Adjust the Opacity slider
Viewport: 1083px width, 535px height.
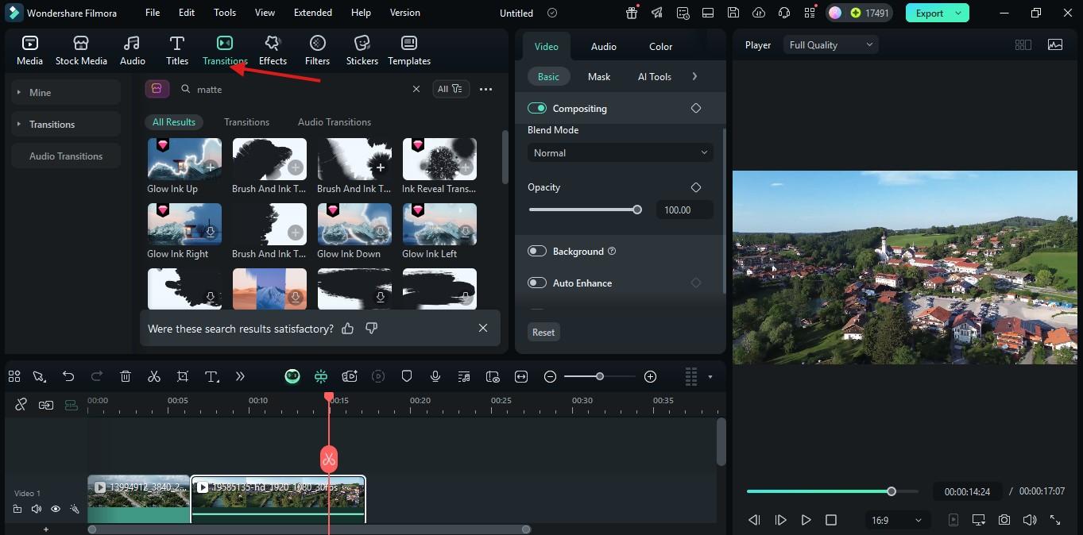click(586, 210)
